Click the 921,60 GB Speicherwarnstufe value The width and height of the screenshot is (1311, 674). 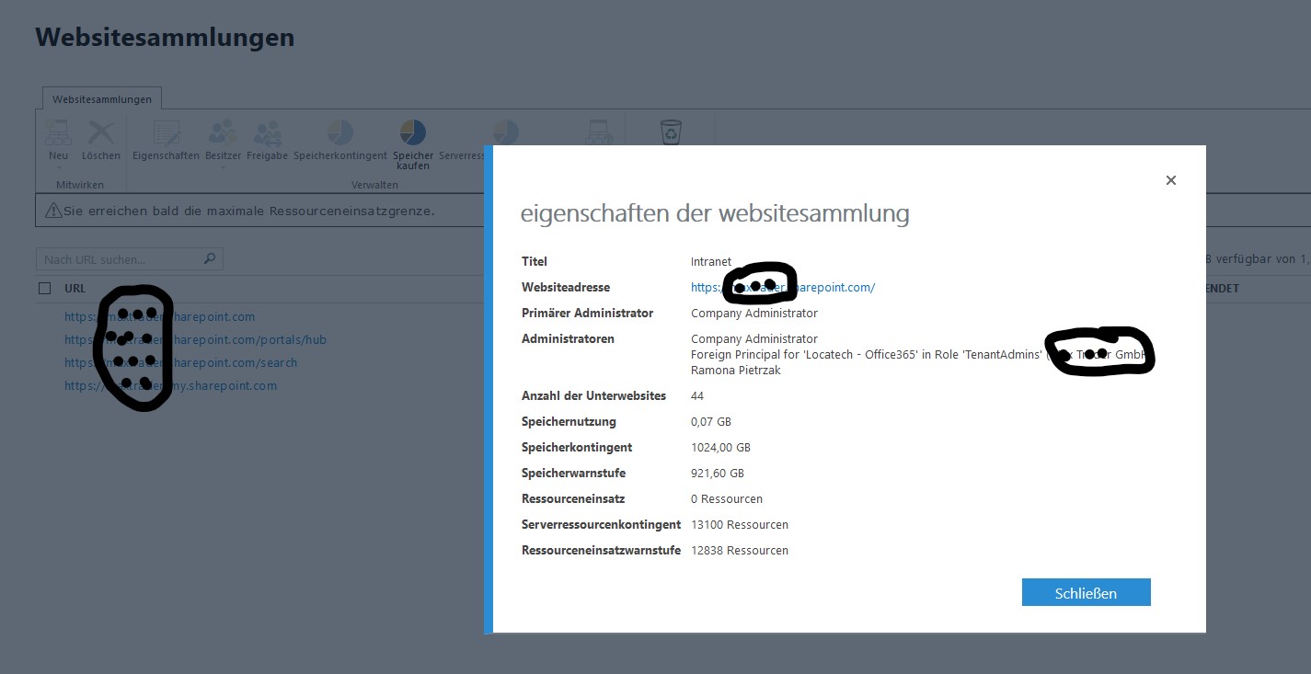[718, 473]
